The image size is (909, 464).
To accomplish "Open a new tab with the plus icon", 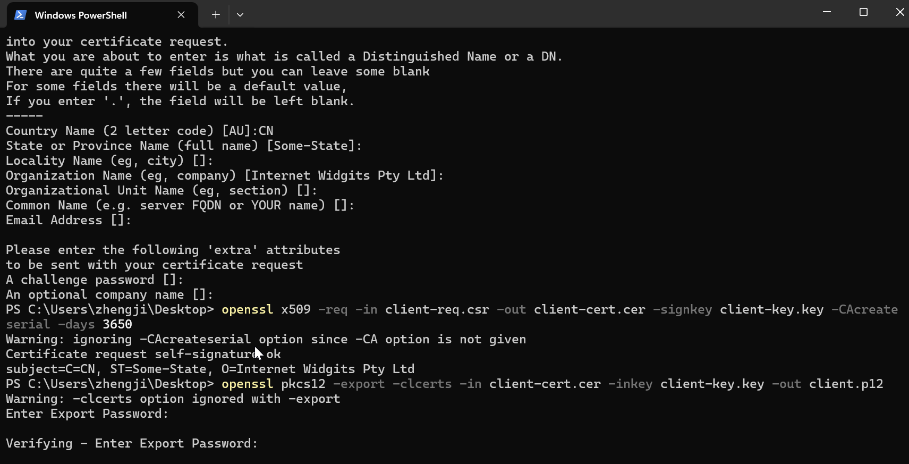I will [x=216, y=15].
